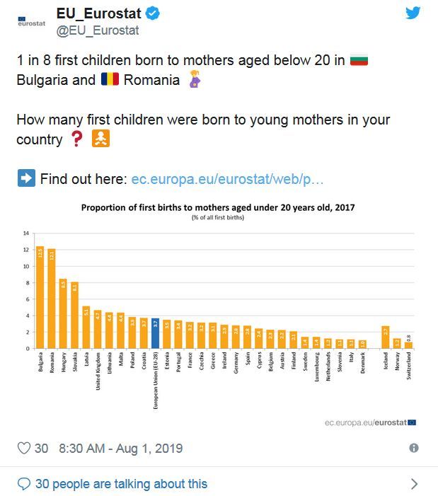438x496 pixels.
Task: Open '30 people are talking about this'
Action: click(x=121, y=484)
